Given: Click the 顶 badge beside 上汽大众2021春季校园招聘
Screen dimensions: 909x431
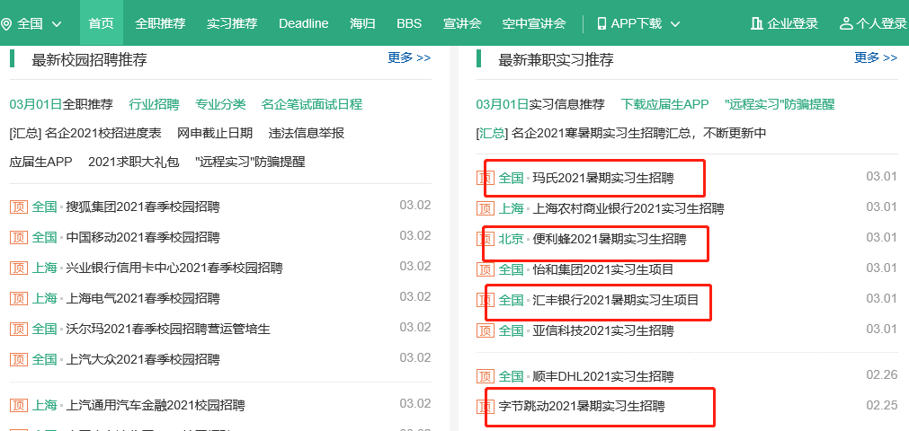Looking at the screenshot, I should (x=19, y=359).
